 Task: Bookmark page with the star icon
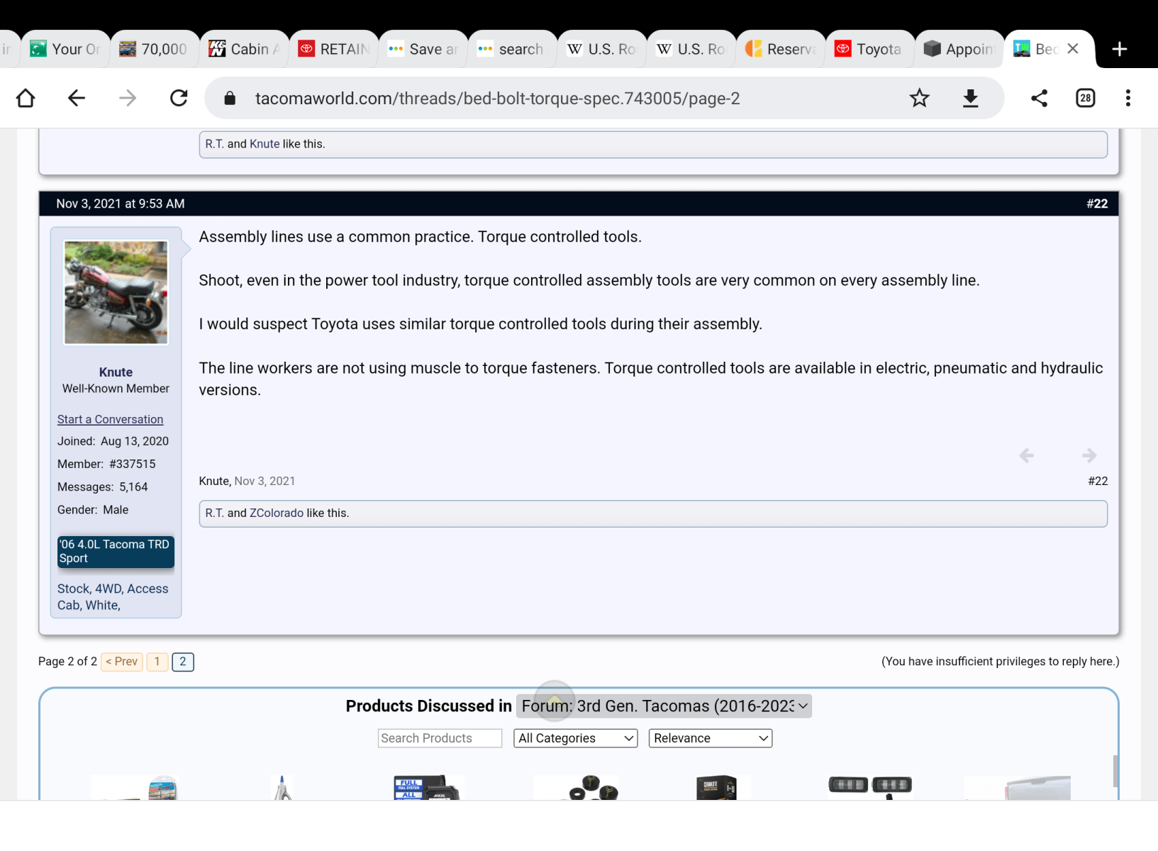coord(919,98)
